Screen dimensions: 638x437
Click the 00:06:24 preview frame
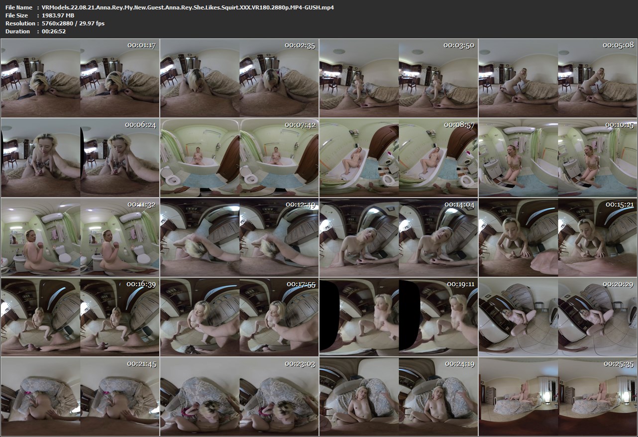pos(80,158)
